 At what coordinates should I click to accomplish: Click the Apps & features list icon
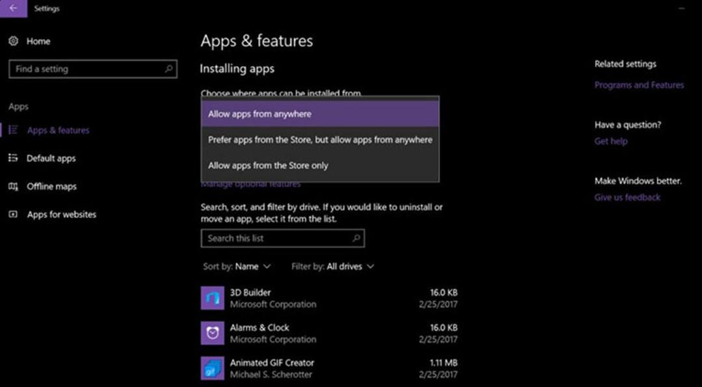click(x=14, y=131)
